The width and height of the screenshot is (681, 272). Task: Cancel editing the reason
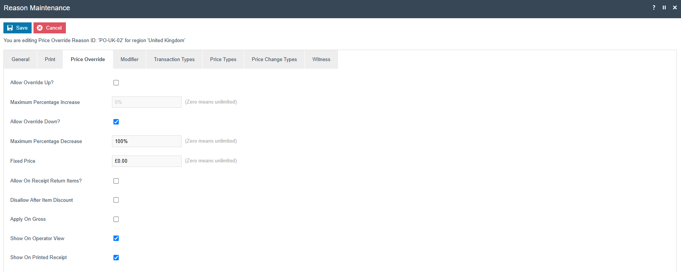click(x=49, y=28)
